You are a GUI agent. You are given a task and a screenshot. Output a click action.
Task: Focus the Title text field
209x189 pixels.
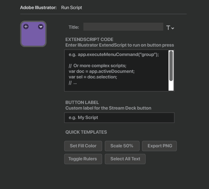point(123,27)
